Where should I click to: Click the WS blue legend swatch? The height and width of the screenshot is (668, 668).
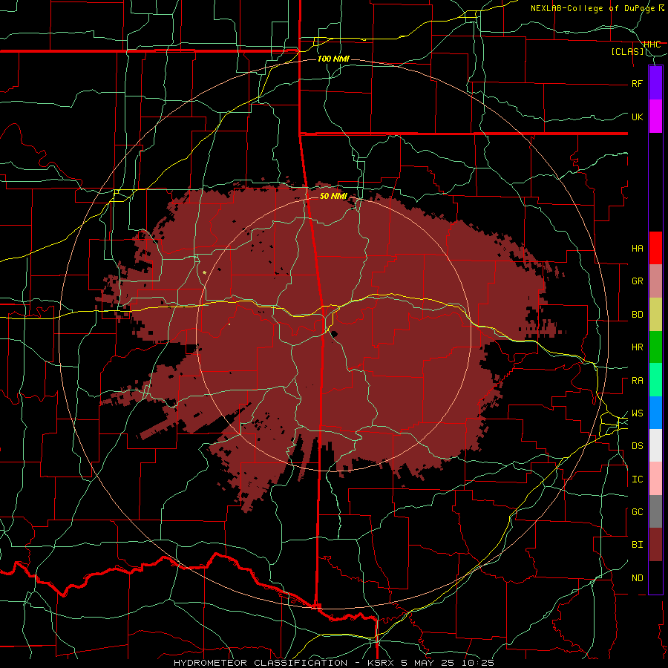pos(655,413)
